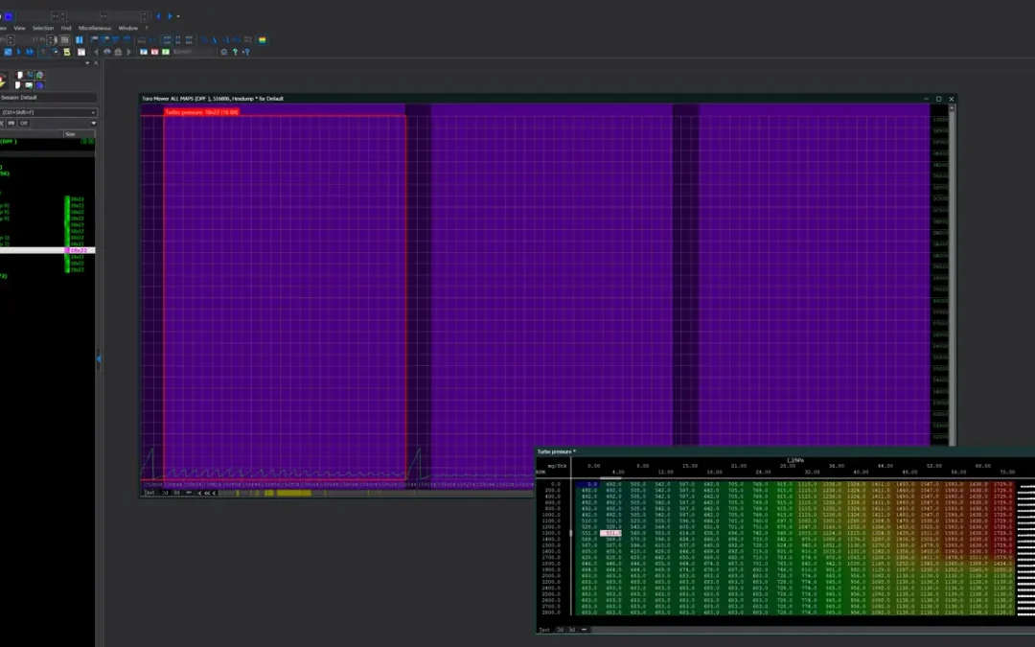Close the left side panel
Viewport: 1035px width, 647px height.
coord(96,62)
